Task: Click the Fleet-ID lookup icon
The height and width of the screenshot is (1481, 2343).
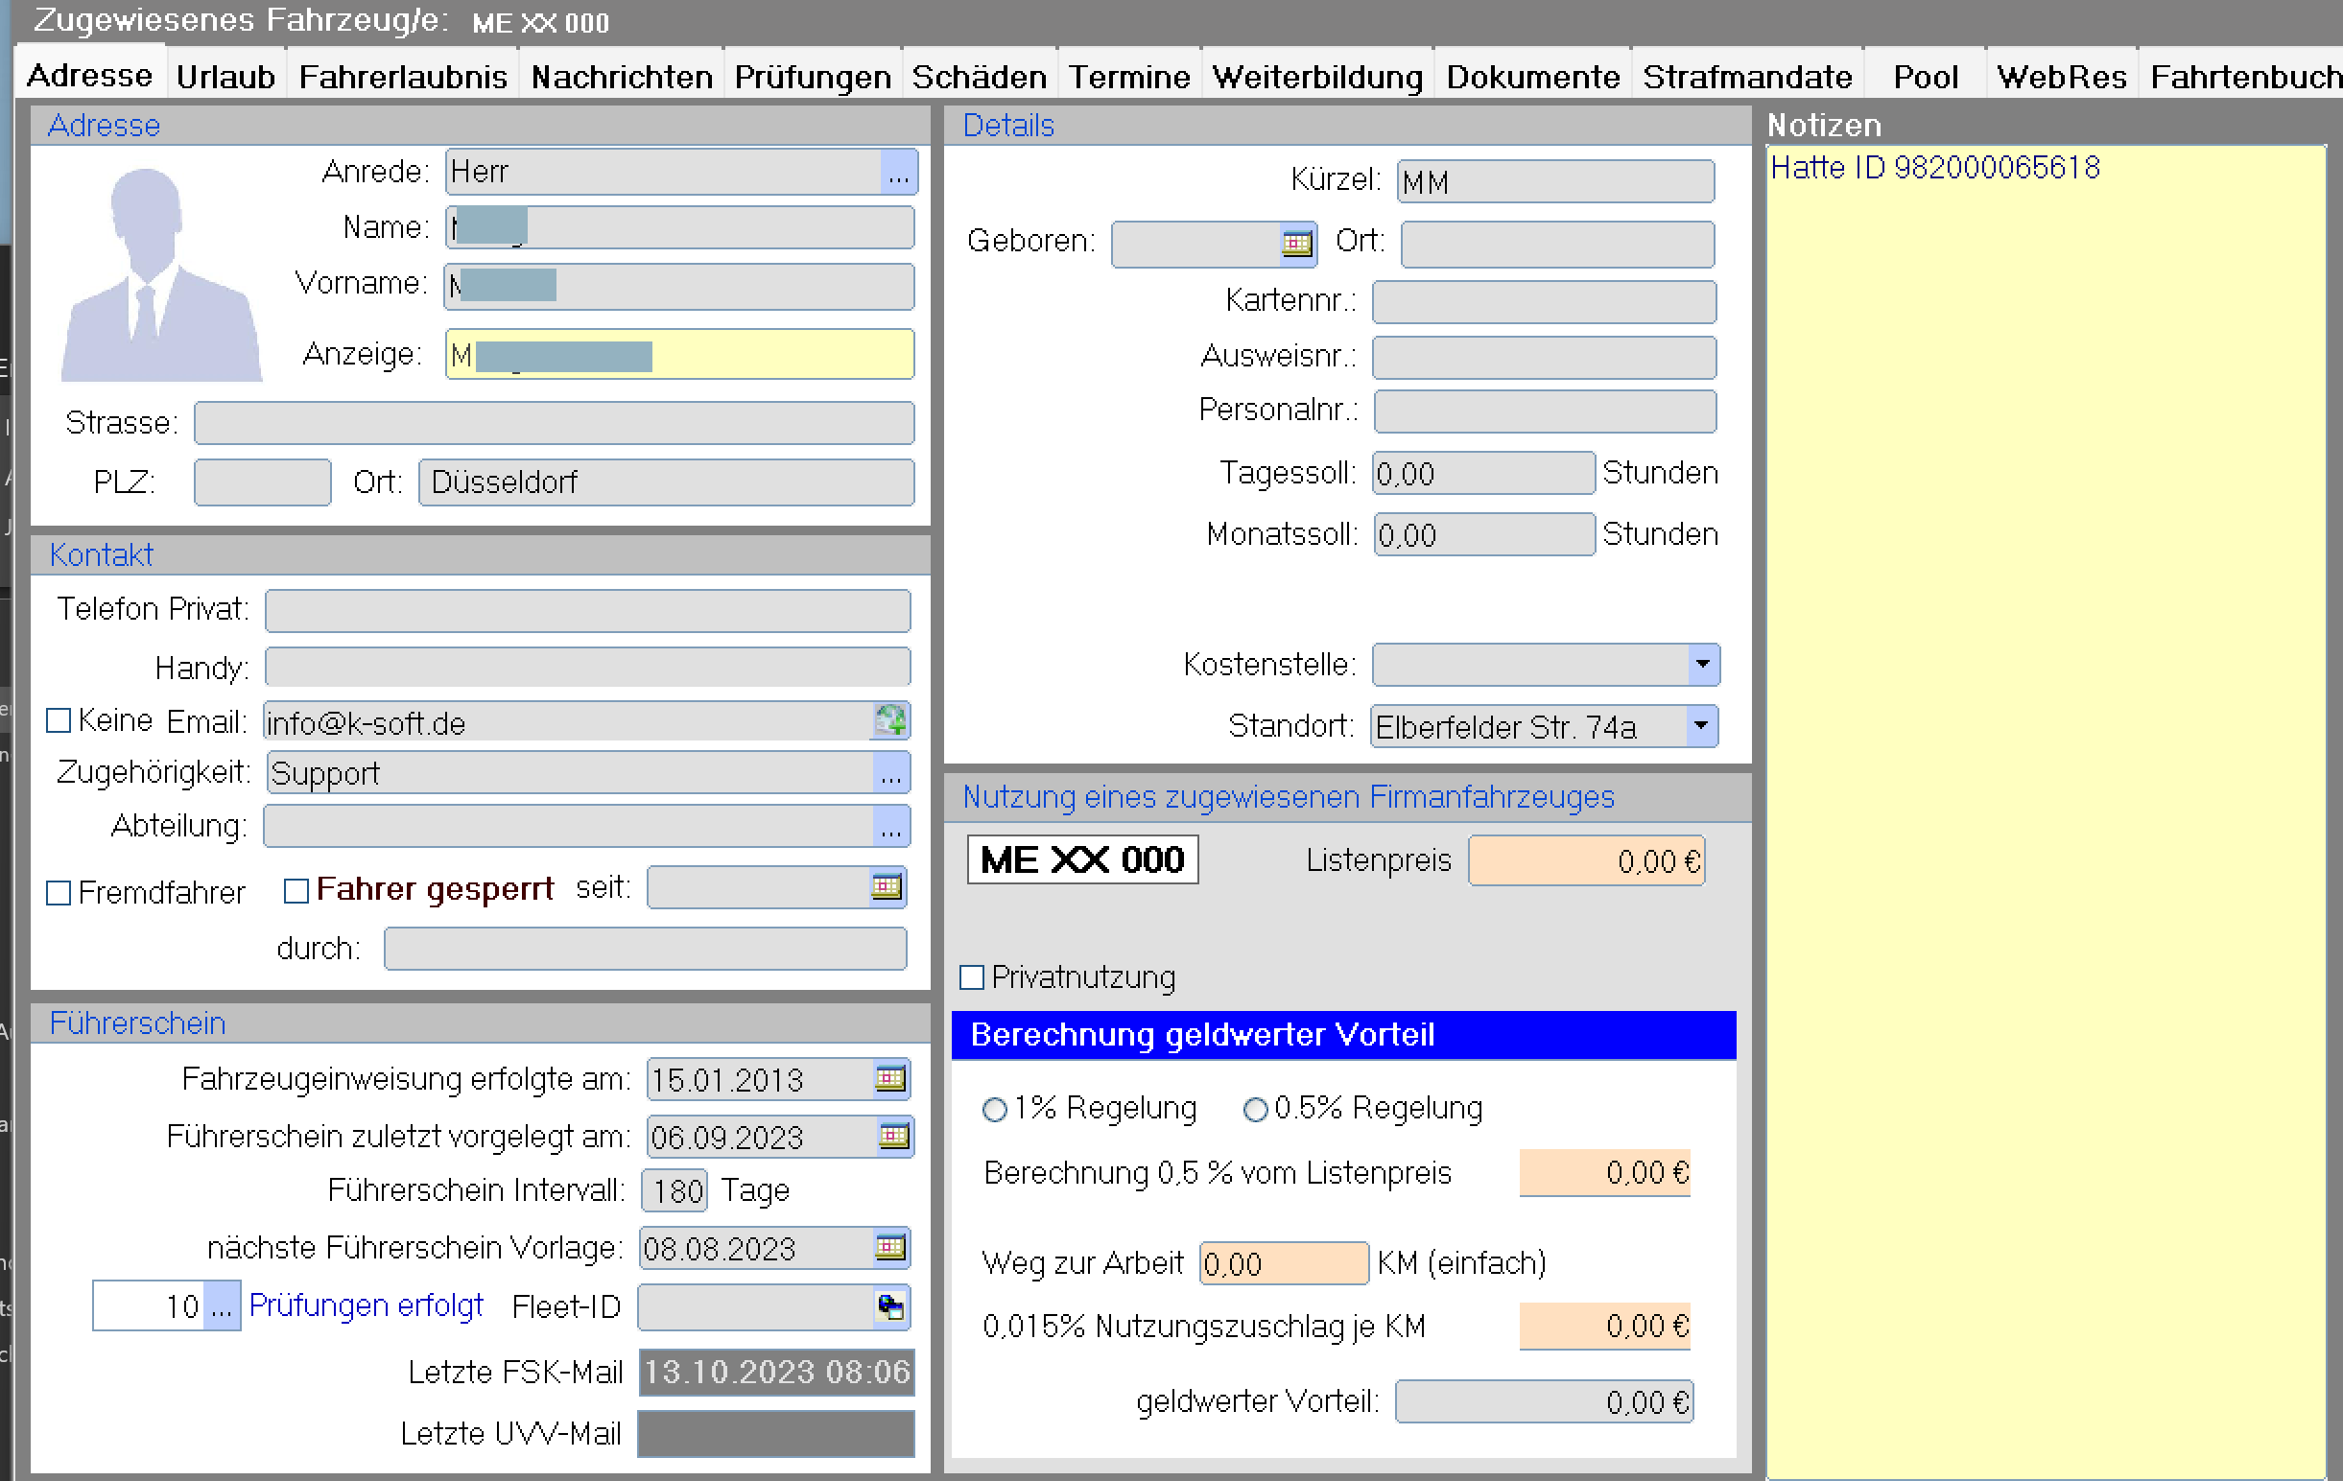Action: tap(890, 1306)
